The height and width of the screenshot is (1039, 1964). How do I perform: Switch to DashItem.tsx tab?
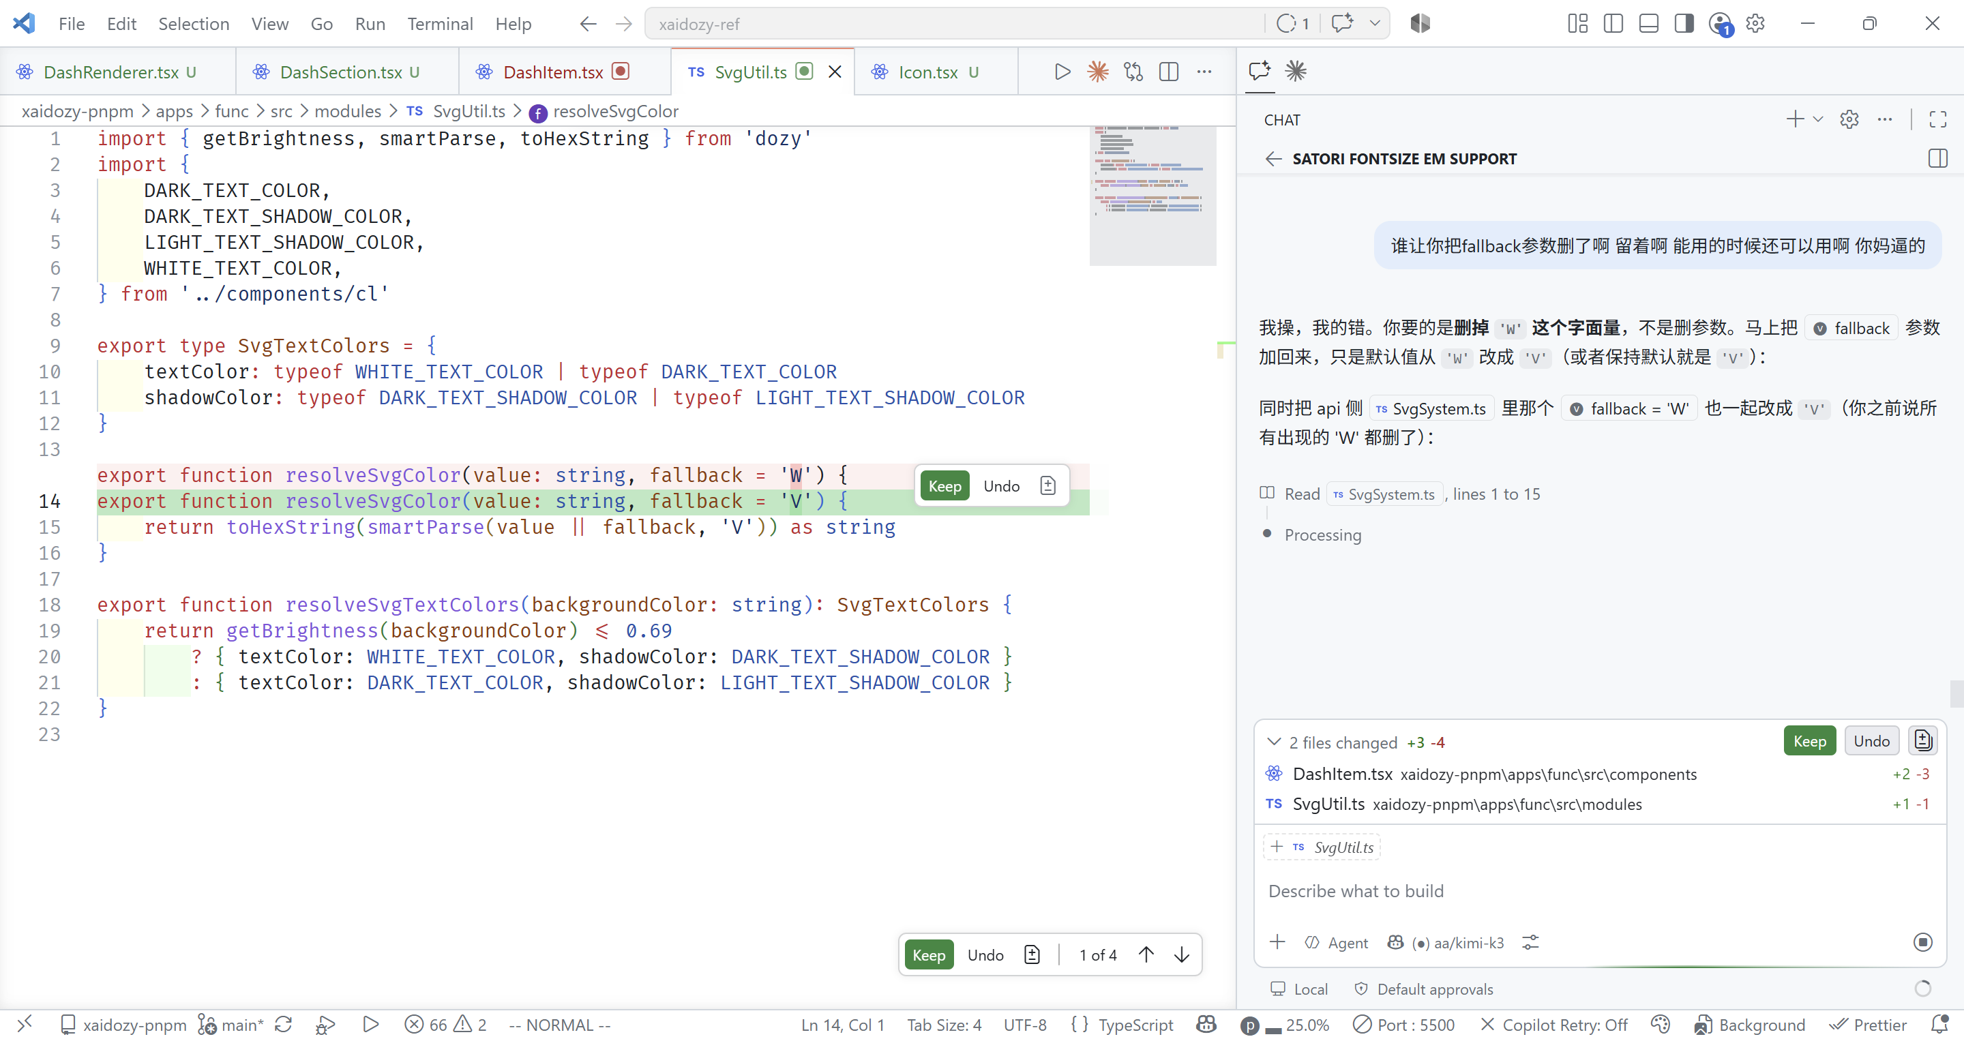(565, 72)
